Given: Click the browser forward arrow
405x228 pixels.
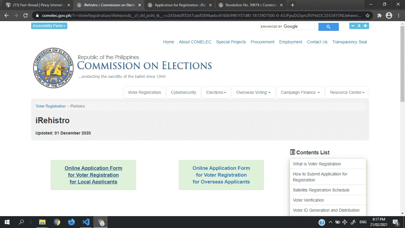Looking at the screenshot, I should [x=16, y=15].
